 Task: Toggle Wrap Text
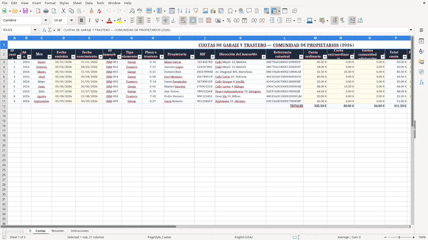tap(183, 21)
